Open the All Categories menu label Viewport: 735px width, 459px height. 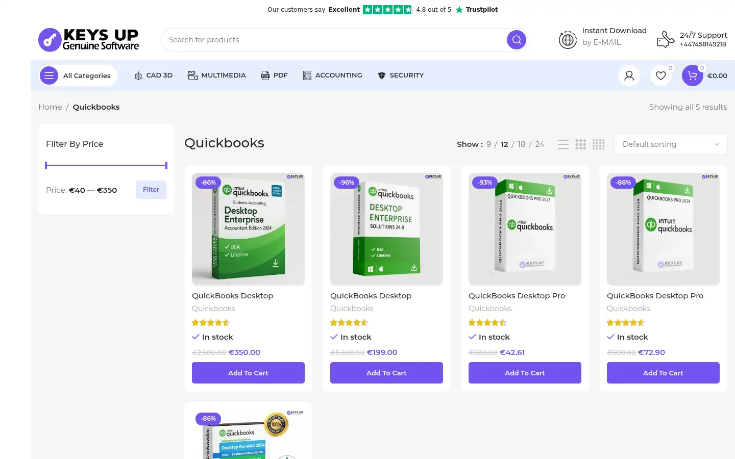click(x=87, y=75)
